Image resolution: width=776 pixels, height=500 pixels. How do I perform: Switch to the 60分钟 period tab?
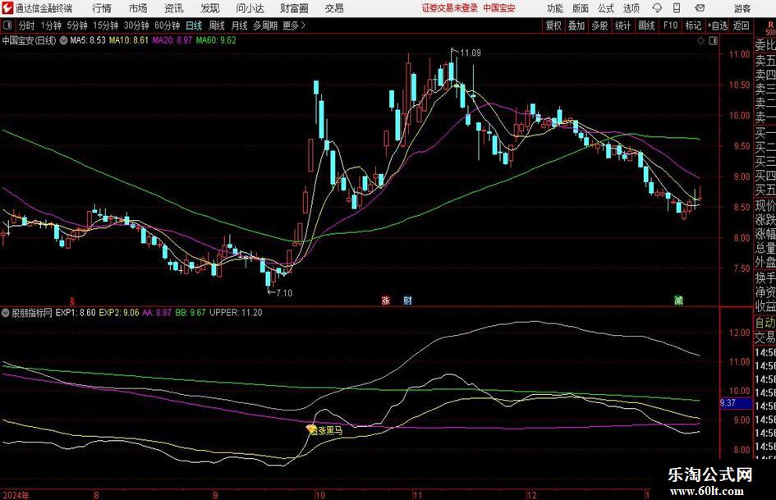[x=168, y=25]
